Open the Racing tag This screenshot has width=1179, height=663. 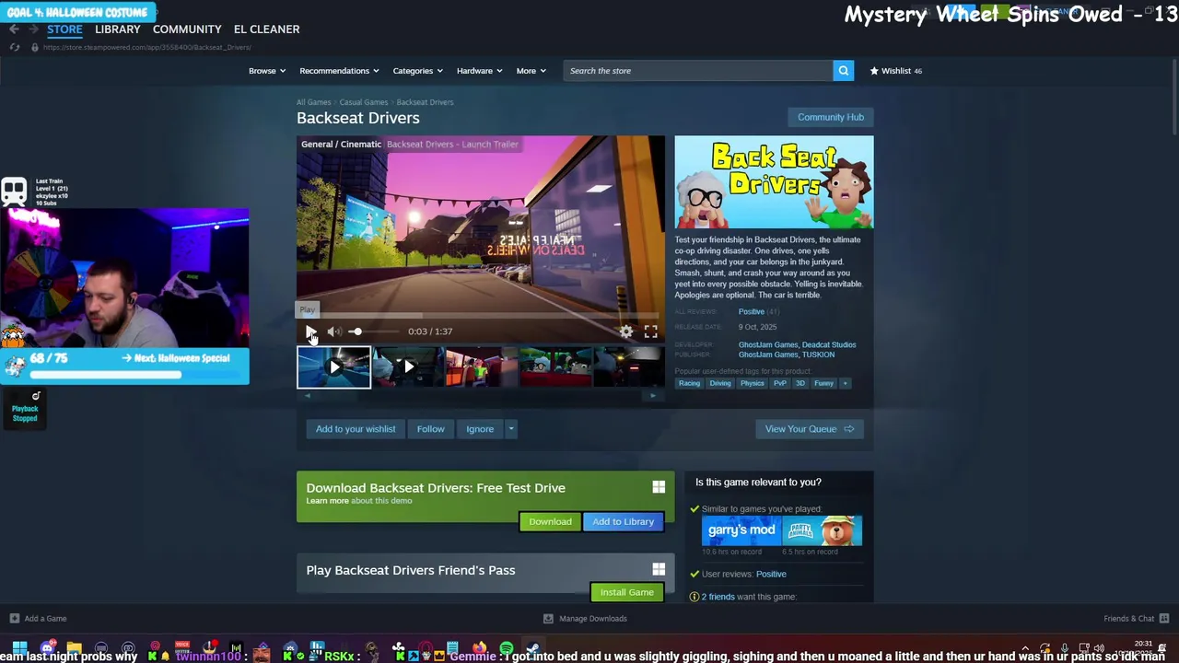(689, 383)
